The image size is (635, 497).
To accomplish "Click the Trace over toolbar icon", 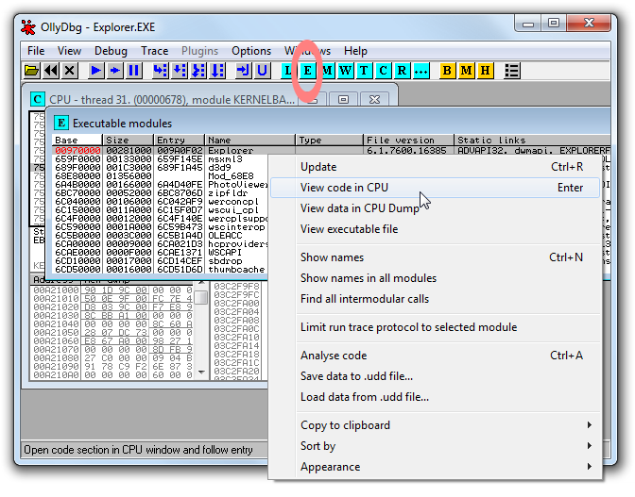I will (x=217, y=71).
